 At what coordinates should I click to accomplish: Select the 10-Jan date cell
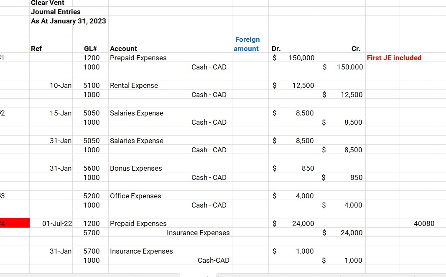(51, 85)
